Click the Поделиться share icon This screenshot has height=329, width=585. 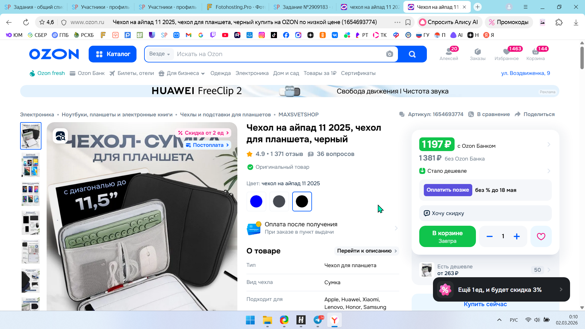pos(517,114)
